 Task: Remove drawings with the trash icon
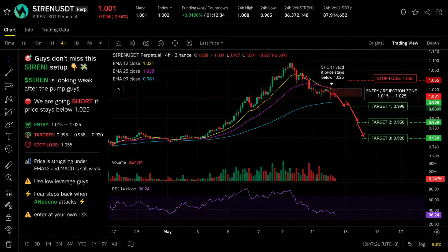click(9, 244)
